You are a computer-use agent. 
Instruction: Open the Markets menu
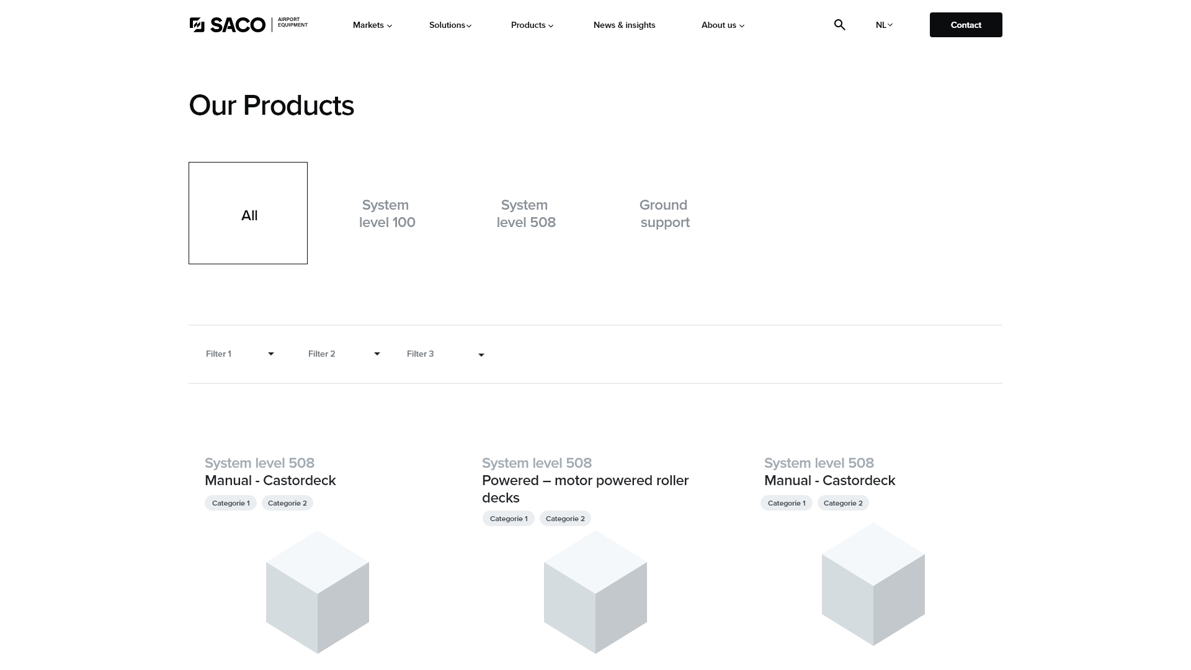[x=372, y=25]
